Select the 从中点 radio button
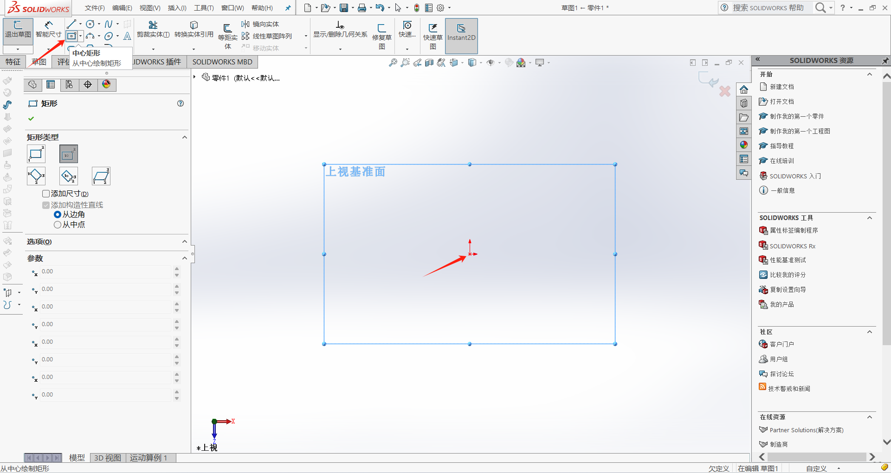891x473 pixels. (58, 225)
